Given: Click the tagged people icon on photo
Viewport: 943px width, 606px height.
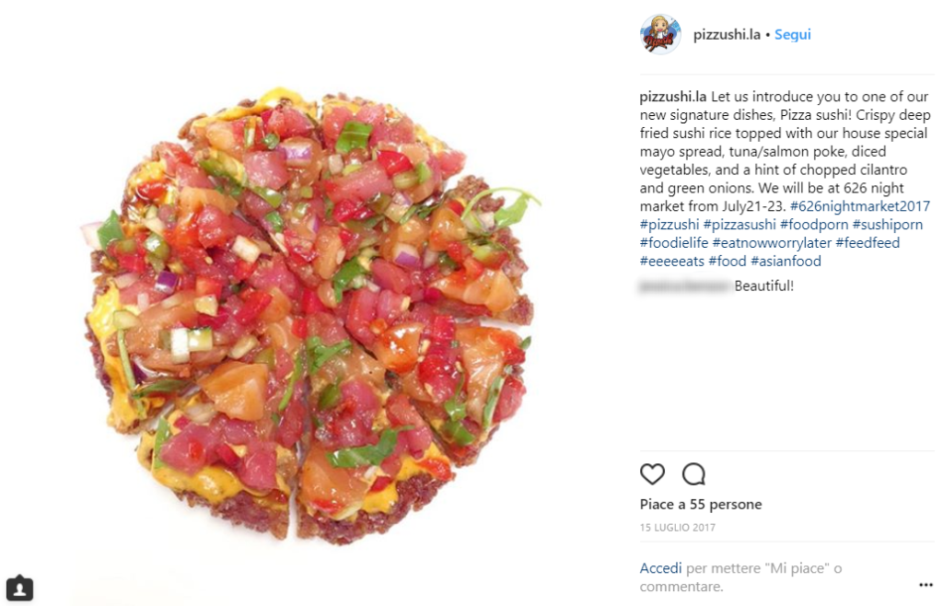Looking at the screenshot, I should (19, 588).
